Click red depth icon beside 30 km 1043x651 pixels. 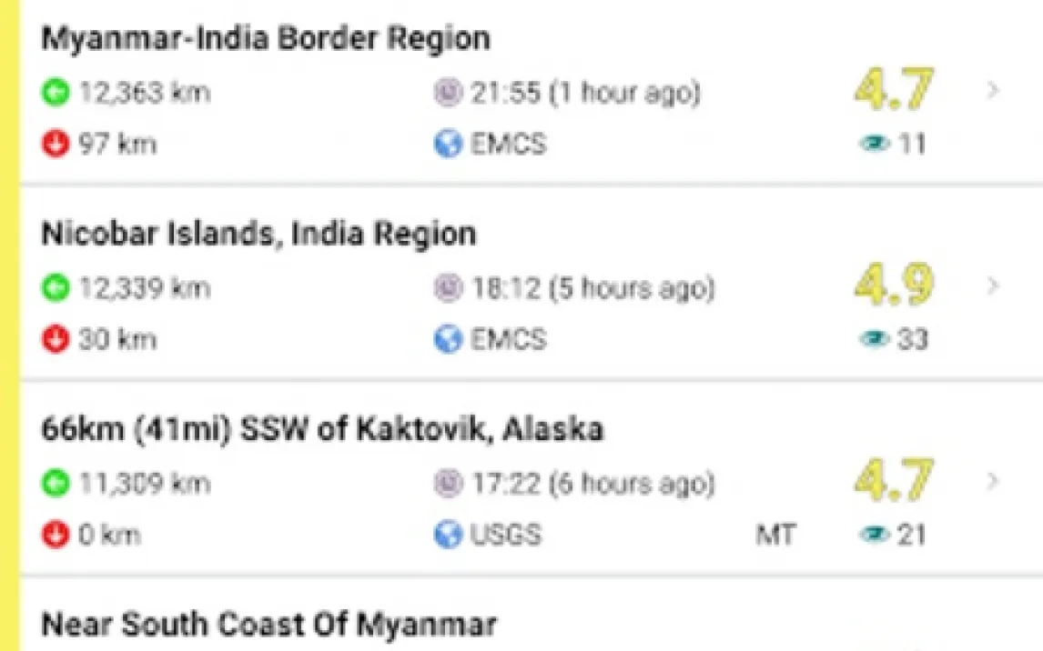(56, 340)
